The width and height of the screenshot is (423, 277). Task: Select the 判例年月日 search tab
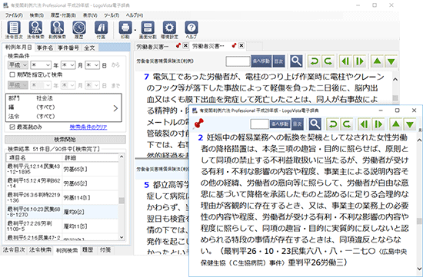18,48
